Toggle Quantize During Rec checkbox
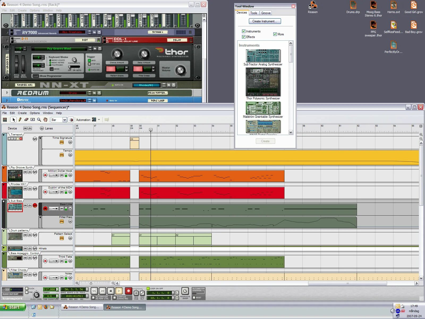This screenshot has width=425, height=319. 114,297
